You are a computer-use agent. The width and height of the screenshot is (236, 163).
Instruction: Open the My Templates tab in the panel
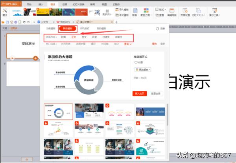click(x=101, y=28)
